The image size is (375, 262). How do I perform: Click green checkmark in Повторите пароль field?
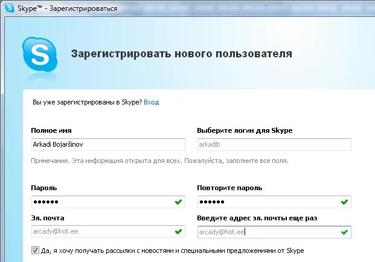[344, 202]
